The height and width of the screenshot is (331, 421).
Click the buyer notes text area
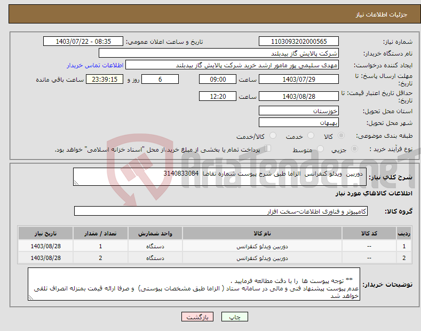[194, 284]
